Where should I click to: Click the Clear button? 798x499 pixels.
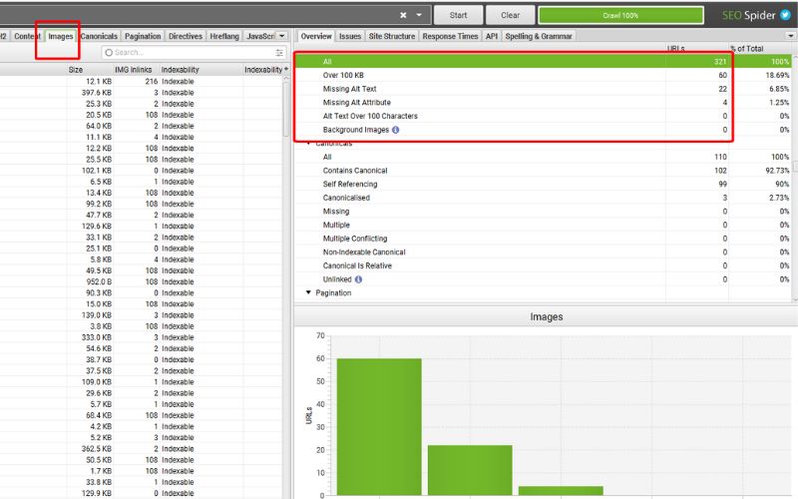coord(510,15)
